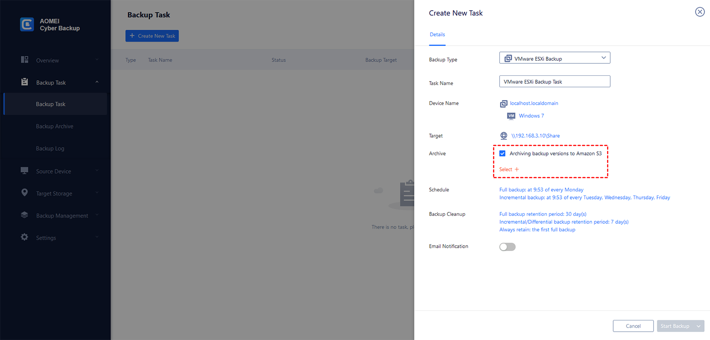Image resolution: width=710 pixels, height=340 pixels.
Task: Open the Backup Type dropdown
Action: 555,58
